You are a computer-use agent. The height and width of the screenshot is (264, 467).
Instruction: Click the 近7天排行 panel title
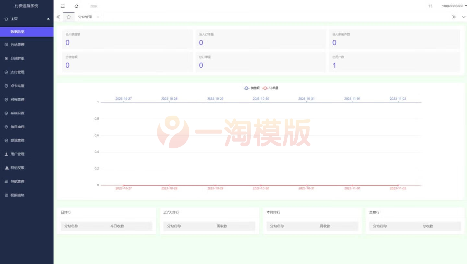click(x=171, y=212)
